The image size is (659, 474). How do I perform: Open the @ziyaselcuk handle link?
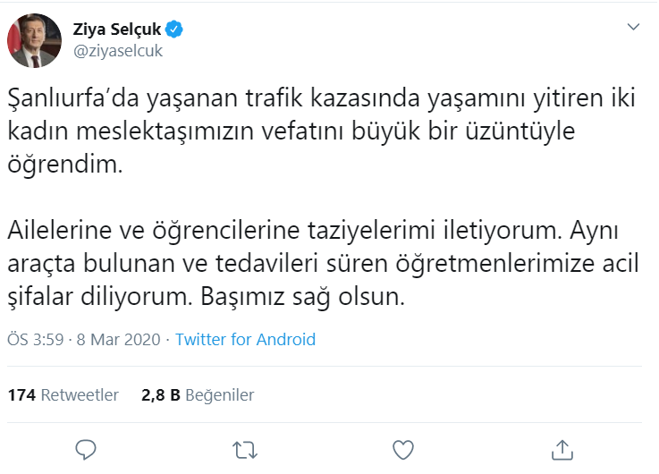(x=117, y=51)
